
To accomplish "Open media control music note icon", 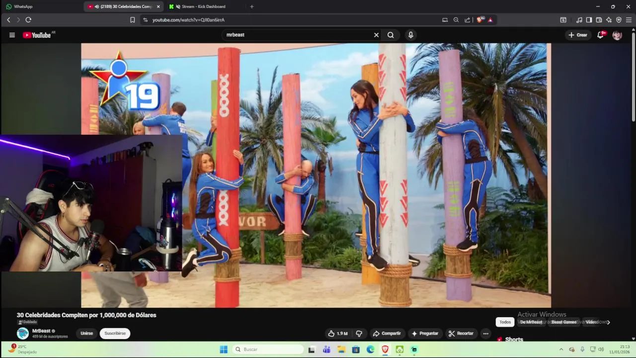I will (x=579, y=20).
